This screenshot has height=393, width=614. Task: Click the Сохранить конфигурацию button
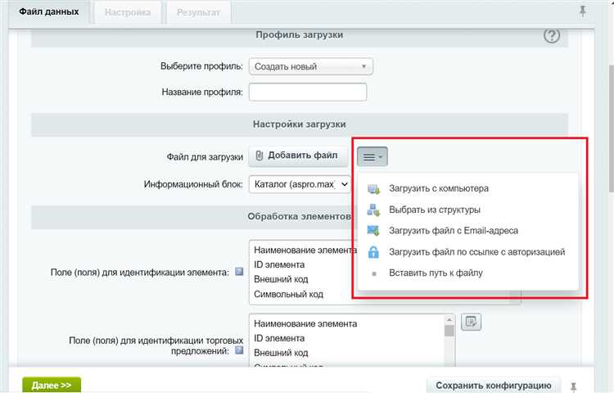[x=494, y=386]
